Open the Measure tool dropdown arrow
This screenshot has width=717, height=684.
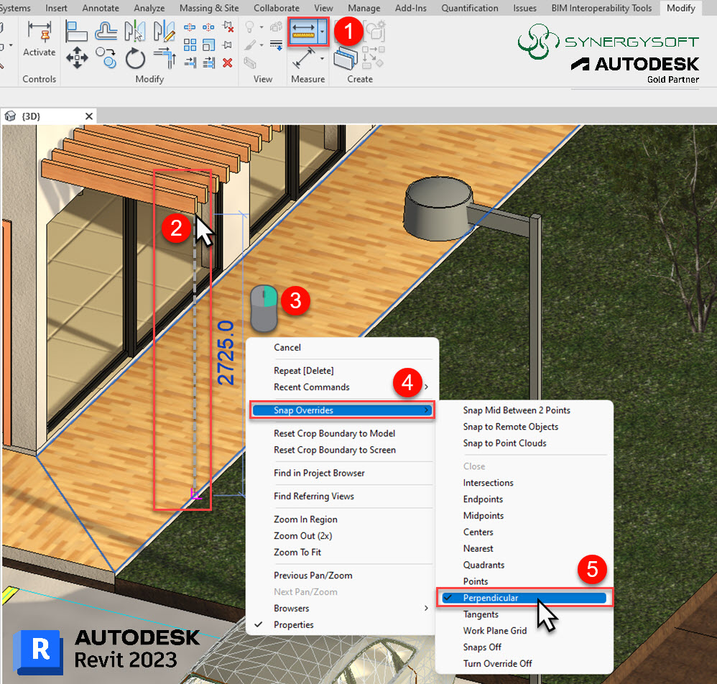pyautogui.click(x=323, y=32)
